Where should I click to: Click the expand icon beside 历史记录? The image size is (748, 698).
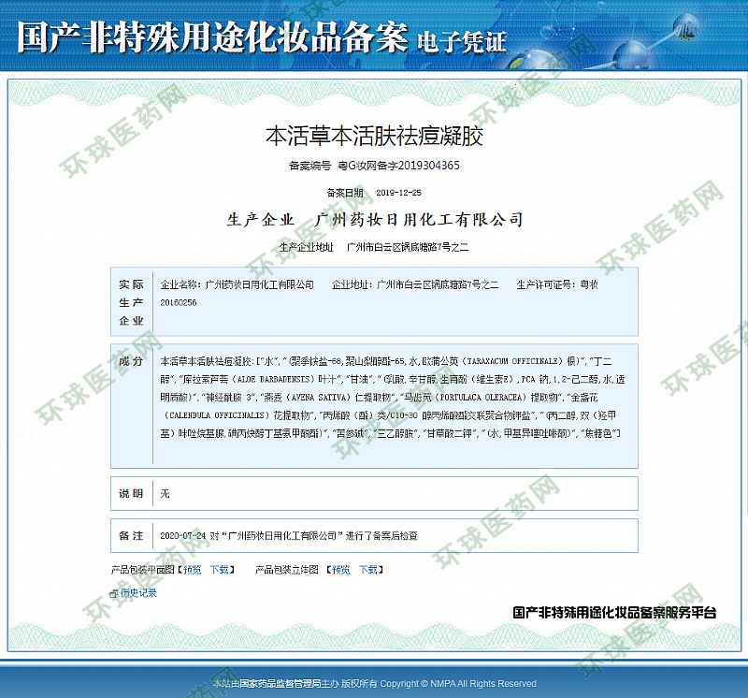113,593
